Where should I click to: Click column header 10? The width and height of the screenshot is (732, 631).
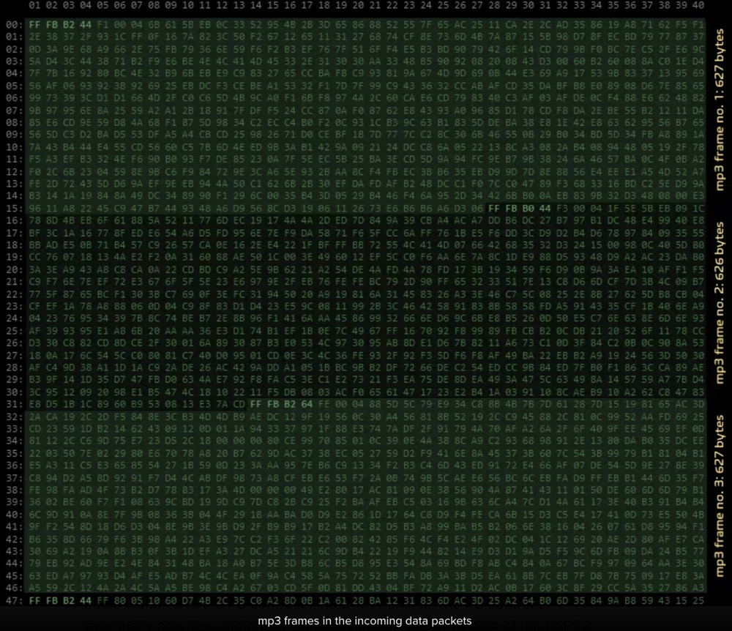click(x=187, y=6)
